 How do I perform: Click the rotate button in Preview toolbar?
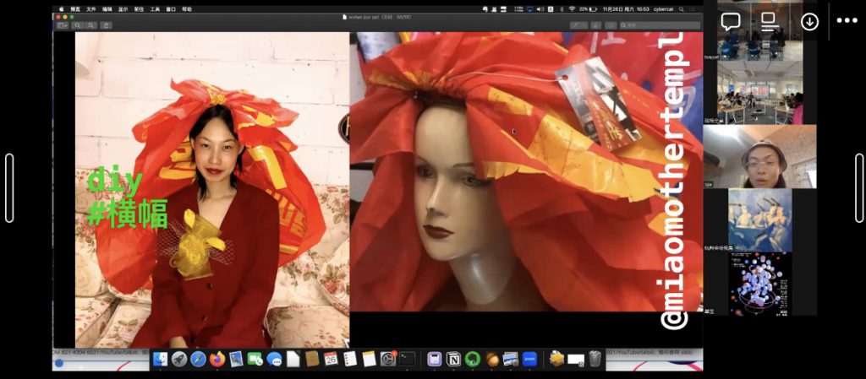pyautogui.click(x=596, y=25)
